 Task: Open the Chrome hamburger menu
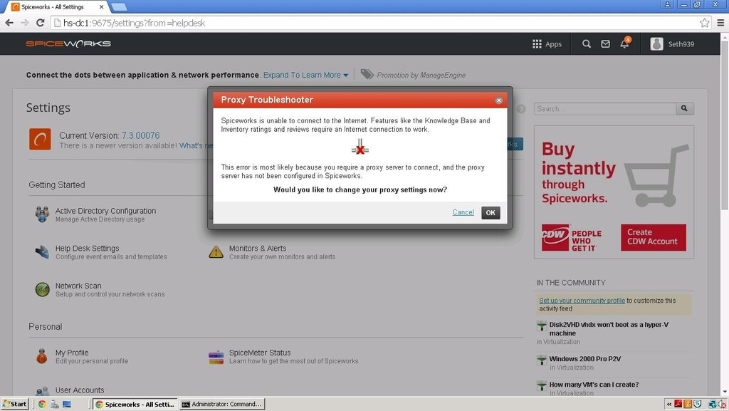point(720,23)
